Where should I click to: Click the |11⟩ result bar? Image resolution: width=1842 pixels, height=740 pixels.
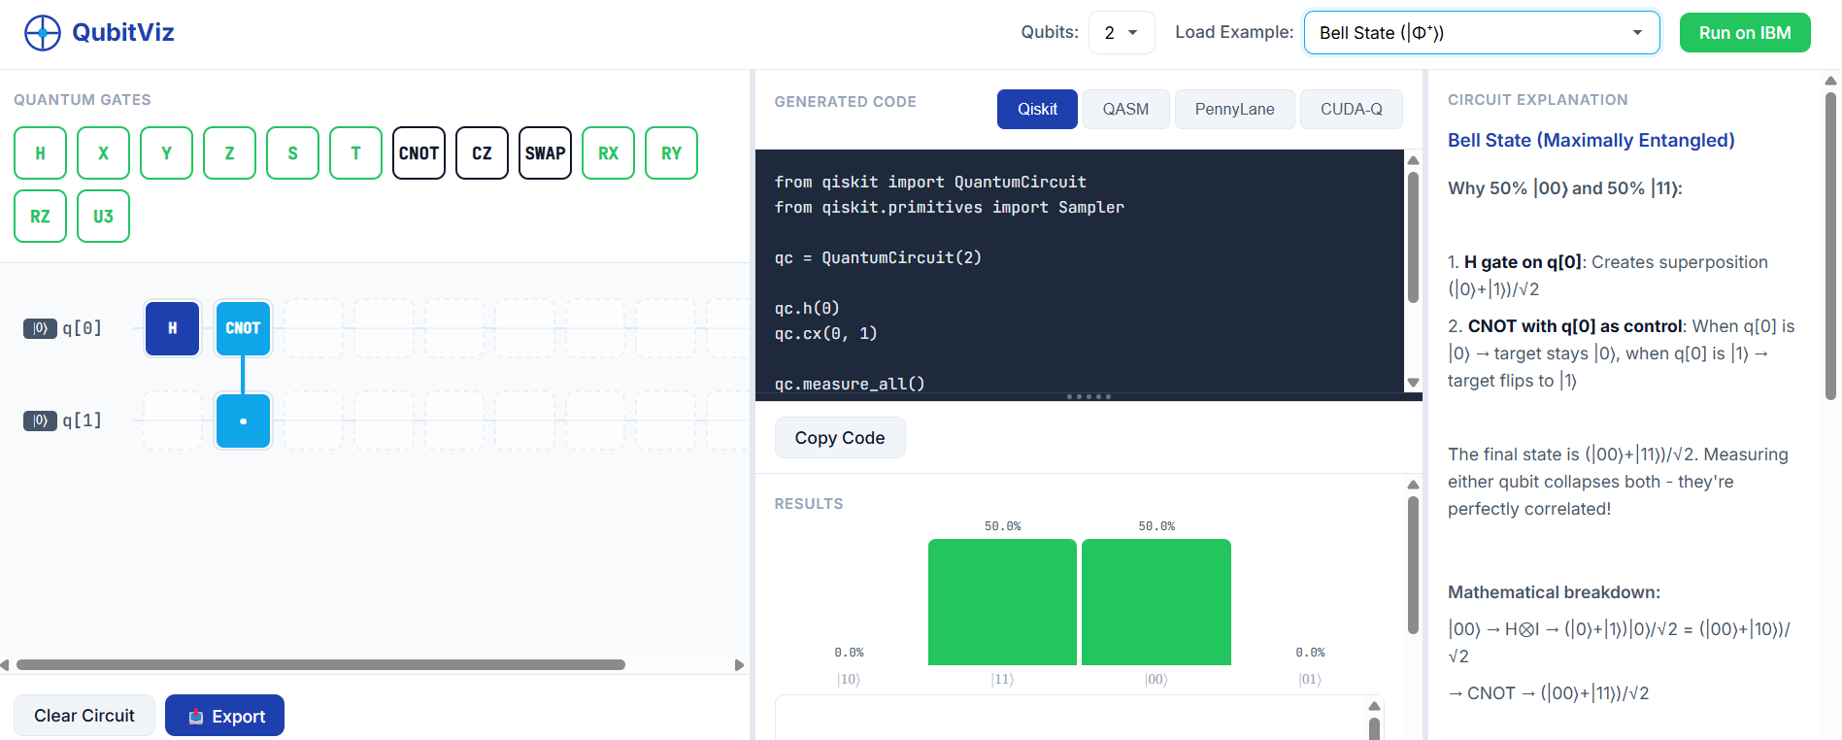click(1002, 602)
